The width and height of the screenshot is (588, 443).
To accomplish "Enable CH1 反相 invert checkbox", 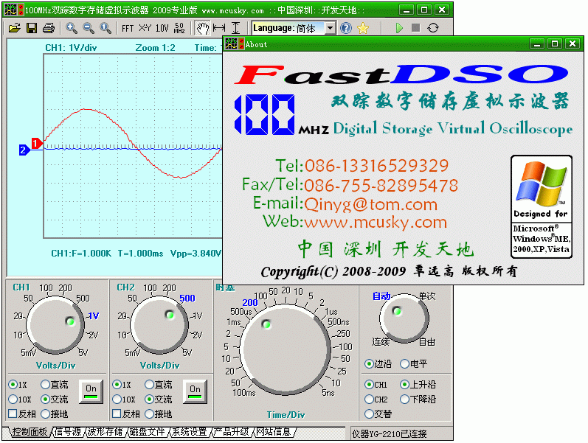I will (13, 414).
